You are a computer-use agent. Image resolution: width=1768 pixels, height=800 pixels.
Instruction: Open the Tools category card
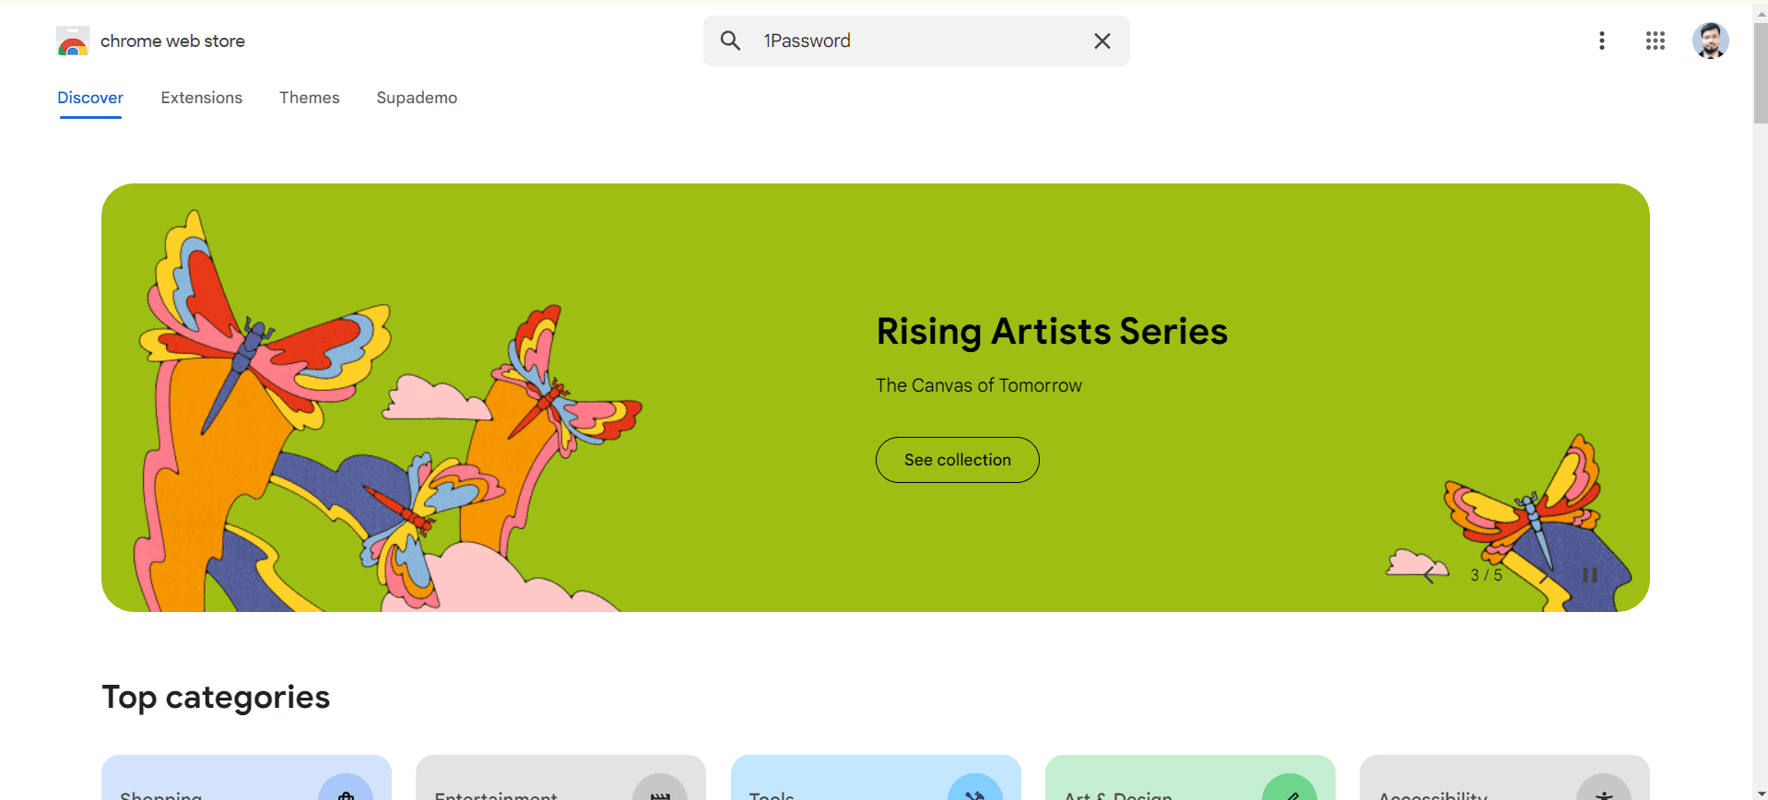point(875,780)
